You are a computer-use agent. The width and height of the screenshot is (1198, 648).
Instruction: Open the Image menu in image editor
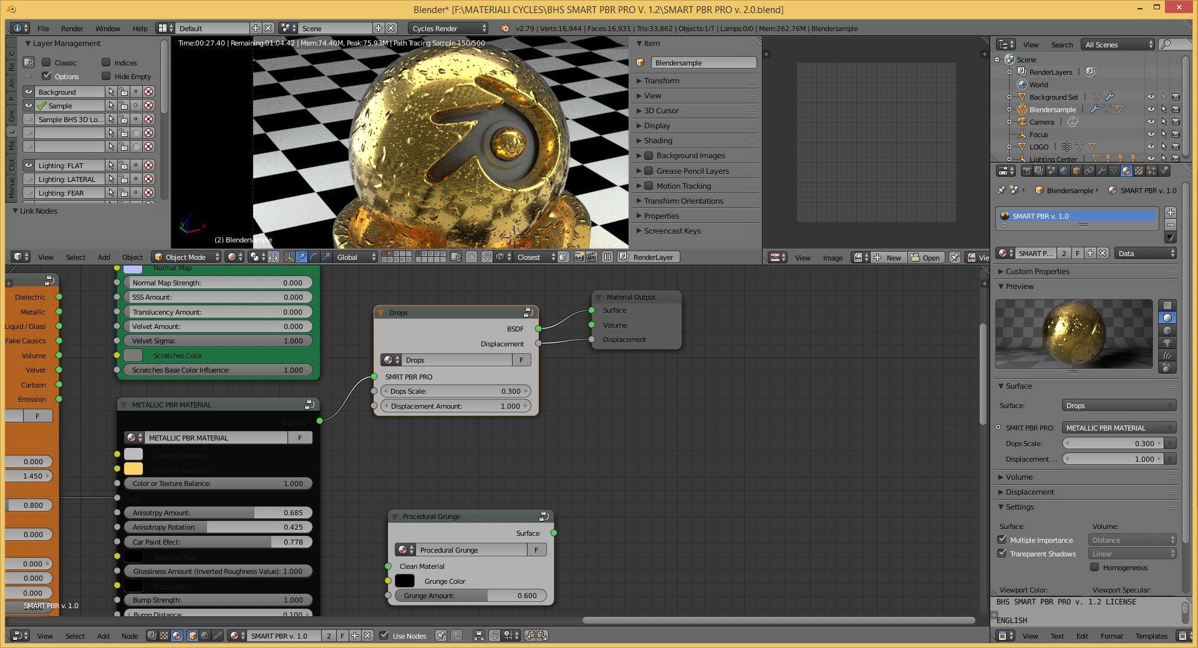[x=833, y=258]
